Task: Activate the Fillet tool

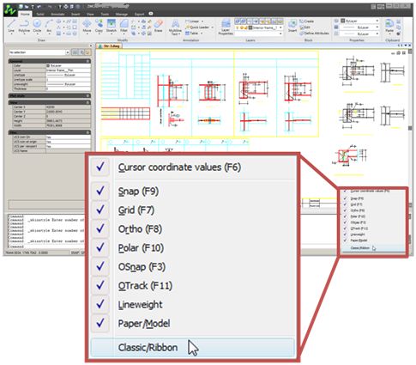Action: click(x=124, y=26)
